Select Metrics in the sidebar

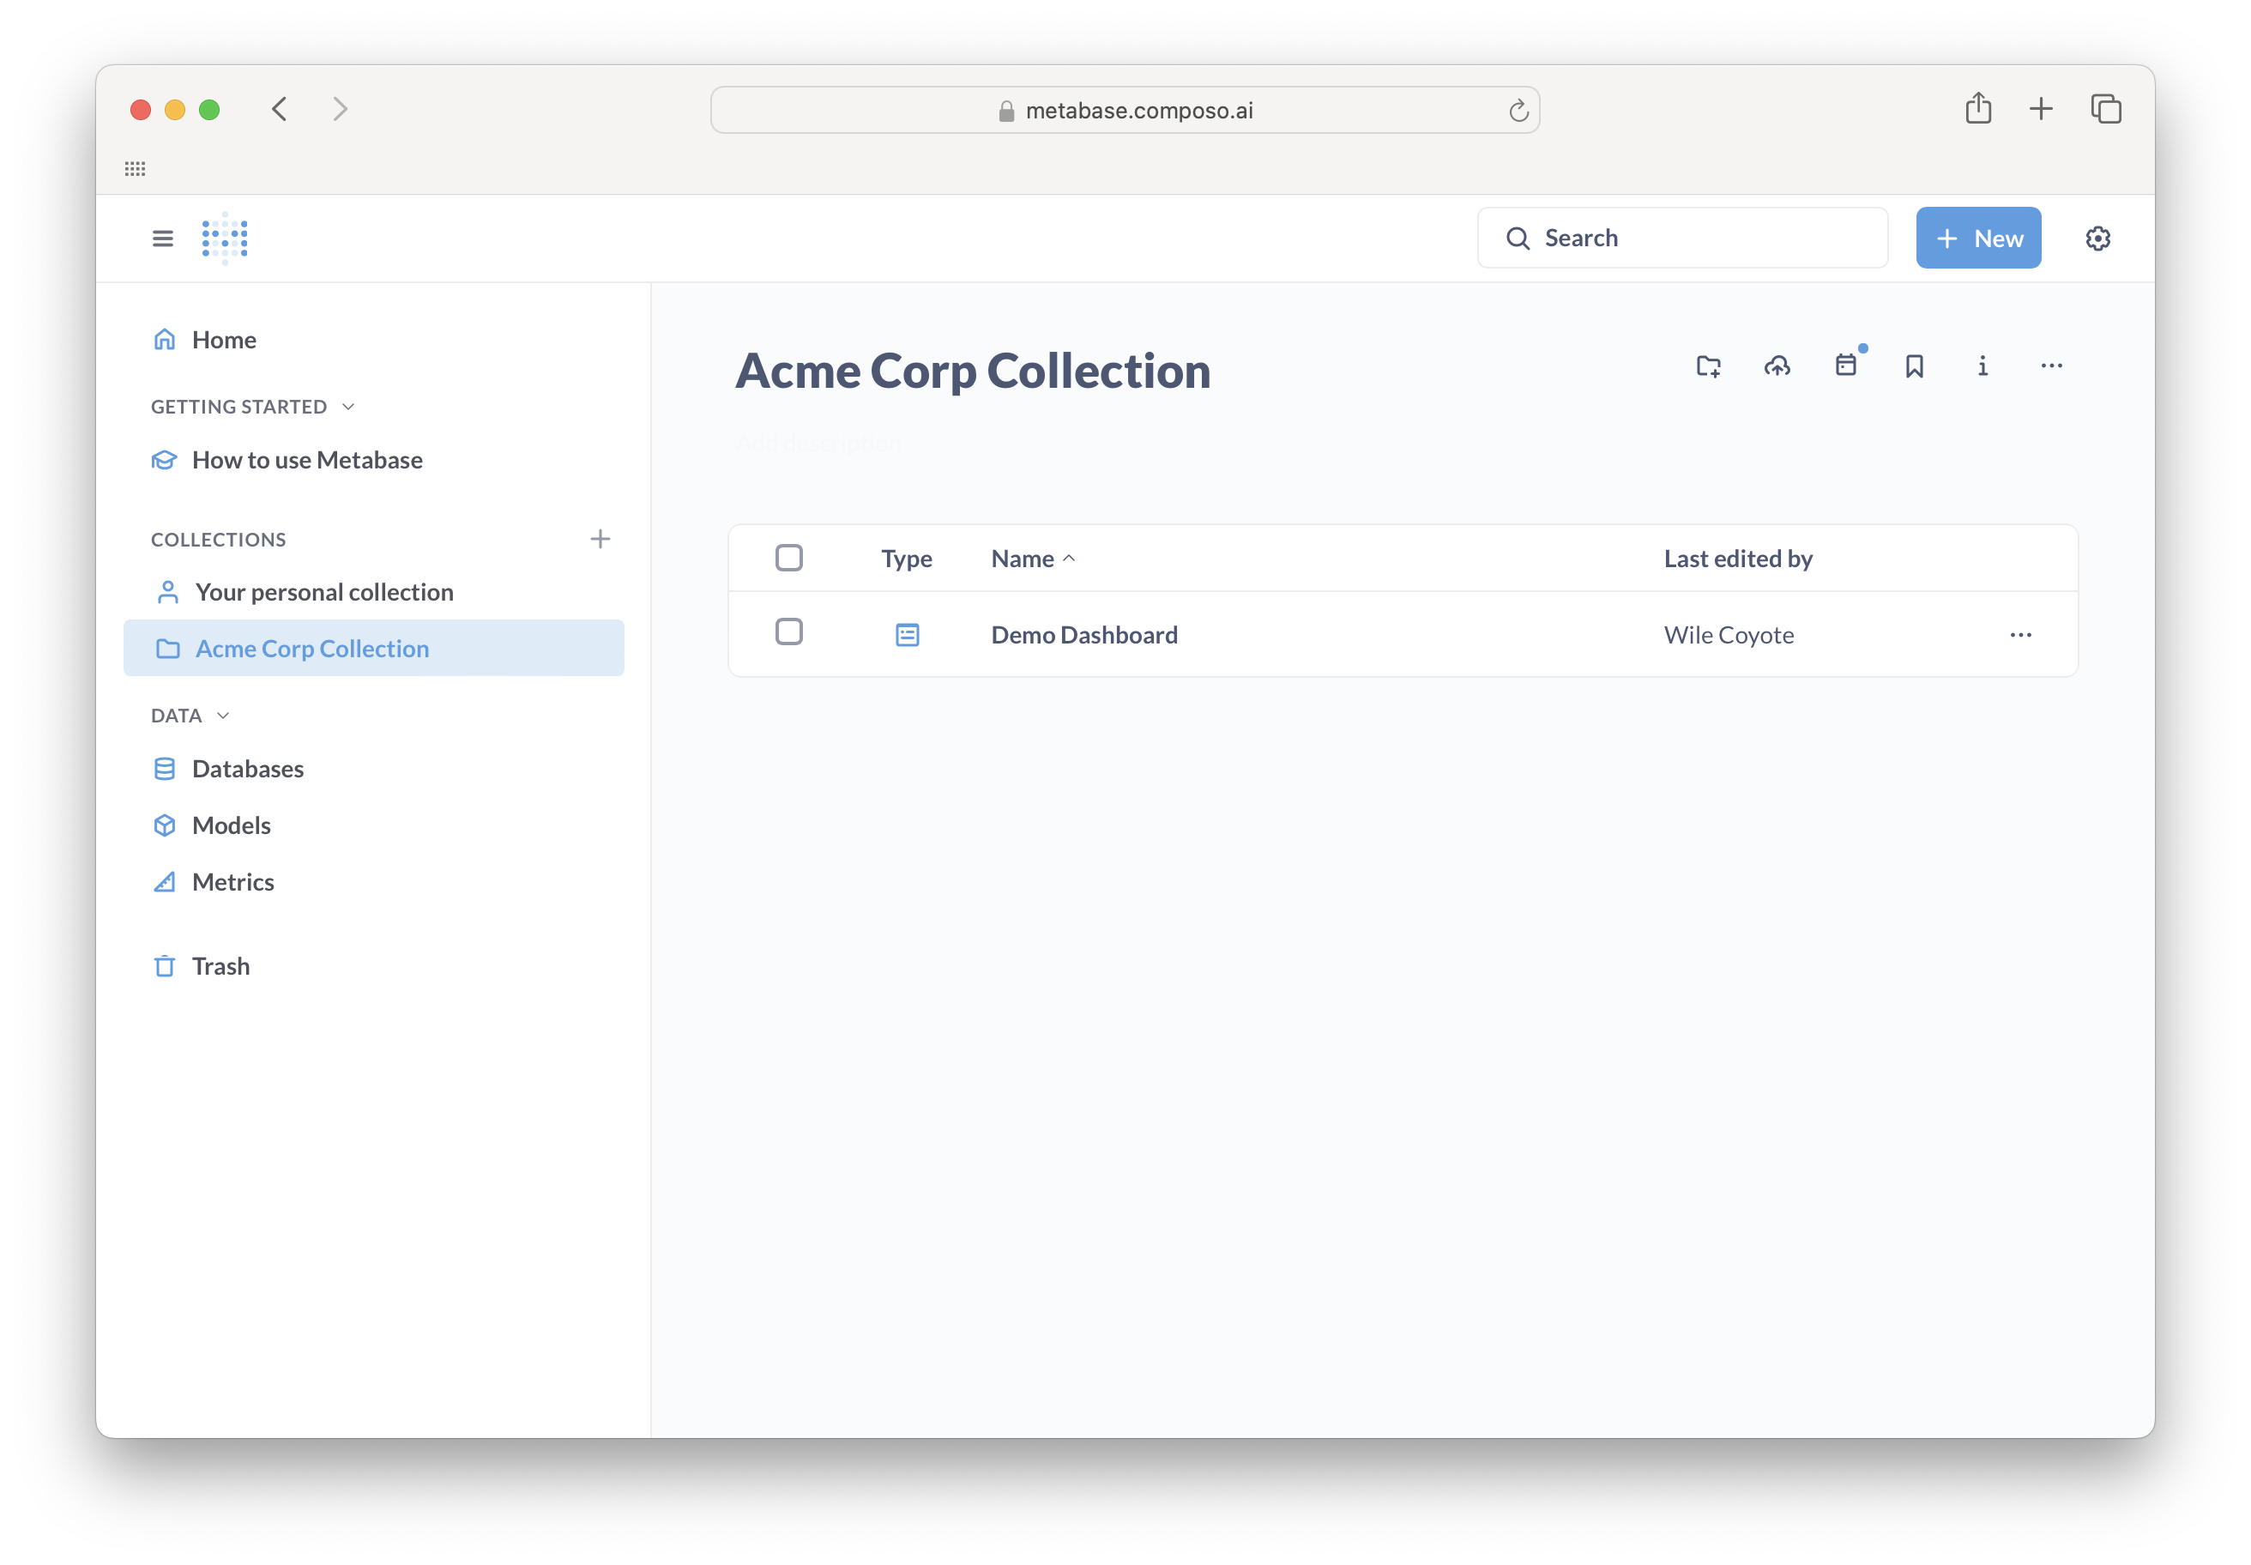coord(232,881)
